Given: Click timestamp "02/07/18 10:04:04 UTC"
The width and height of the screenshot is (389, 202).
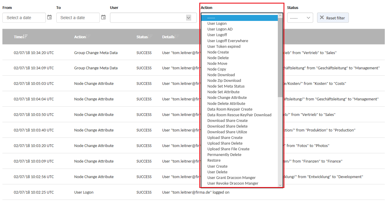Looking at the screenshot, I should [34, 99].
